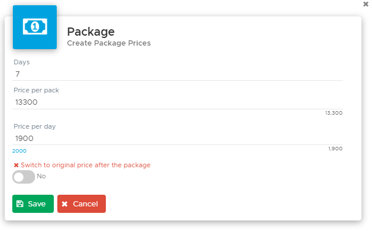Click the Days field label
Image resolution: width=372 pixels, height=231 pixels.
click(22, 62)
